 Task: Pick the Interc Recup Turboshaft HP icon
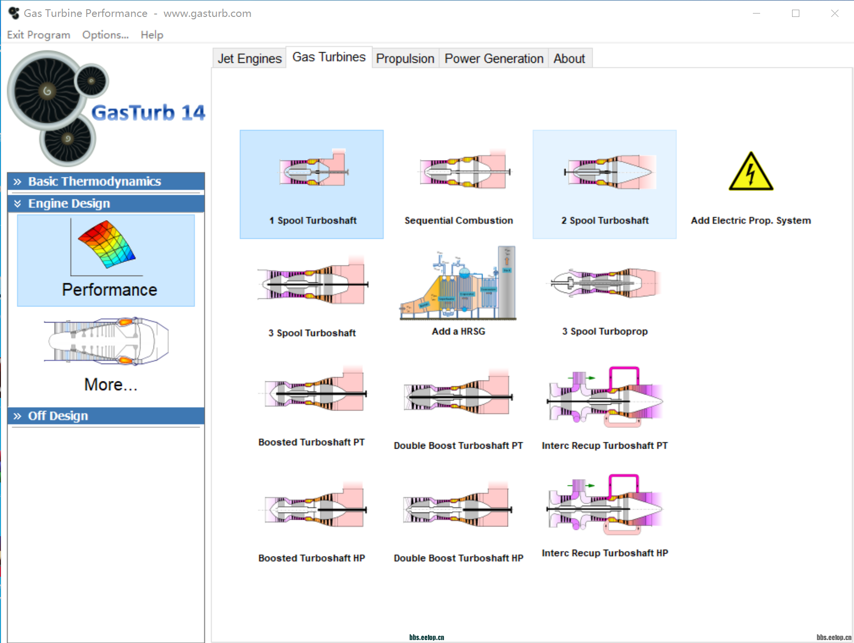(x=605, y=504)
